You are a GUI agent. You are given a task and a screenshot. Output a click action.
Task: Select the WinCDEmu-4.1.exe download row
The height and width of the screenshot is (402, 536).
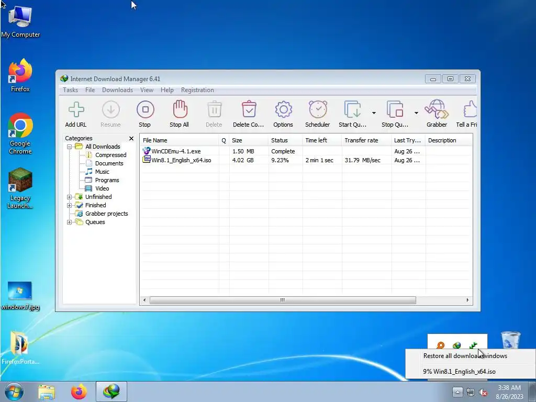point(306,151)
